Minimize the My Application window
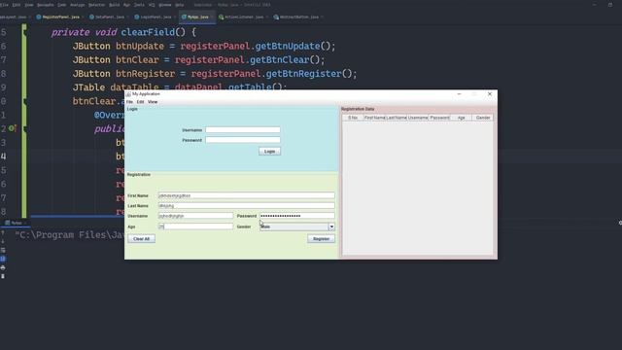Viewport: 622px width, 350px height. point(459,94)
